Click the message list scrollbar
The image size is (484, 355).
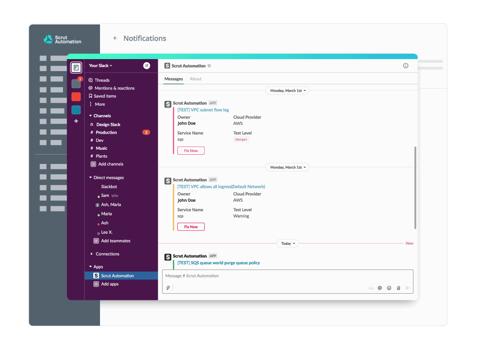click(415, 187)
